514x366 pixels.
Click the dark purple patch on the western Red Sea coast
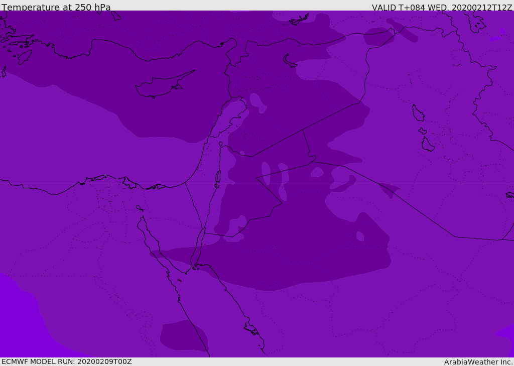[x=182, y=335]
